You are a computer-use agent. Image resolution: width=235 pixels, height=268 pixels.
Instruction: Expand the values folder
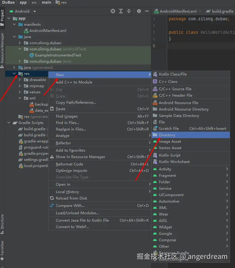20,92
